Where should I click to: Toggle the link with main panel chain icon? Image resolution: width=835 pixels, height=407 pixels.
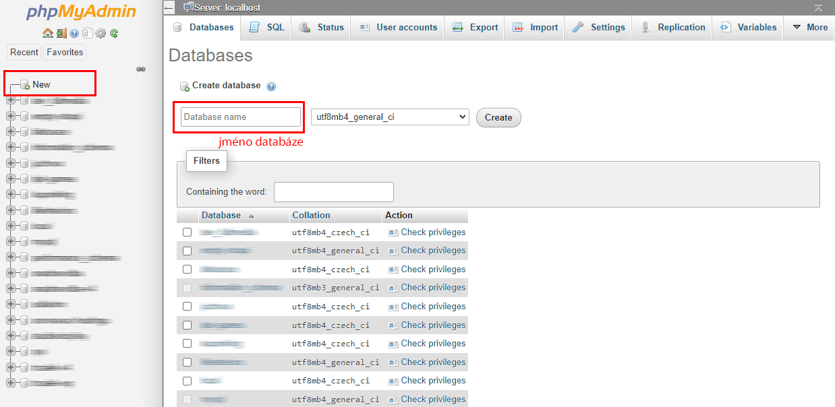click(141, 69)
